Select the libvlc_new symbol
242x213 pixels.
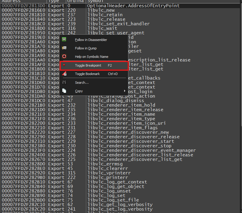pyautogui.click(x=101, y=10)
